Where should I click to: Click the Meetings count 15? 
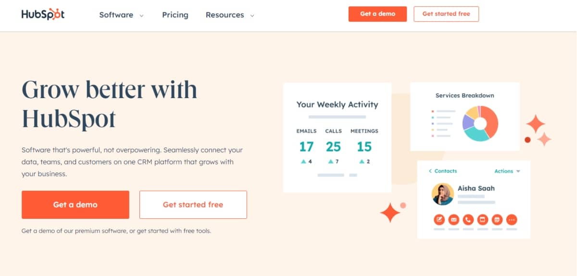pos(364,147)
